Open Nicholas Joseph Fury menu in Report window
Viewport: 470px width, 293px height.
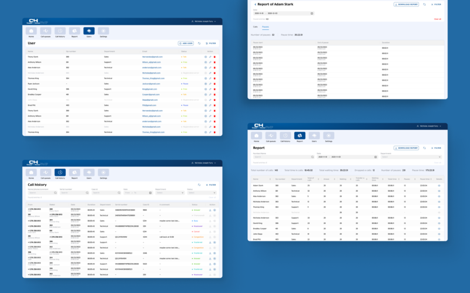[429, 126]
